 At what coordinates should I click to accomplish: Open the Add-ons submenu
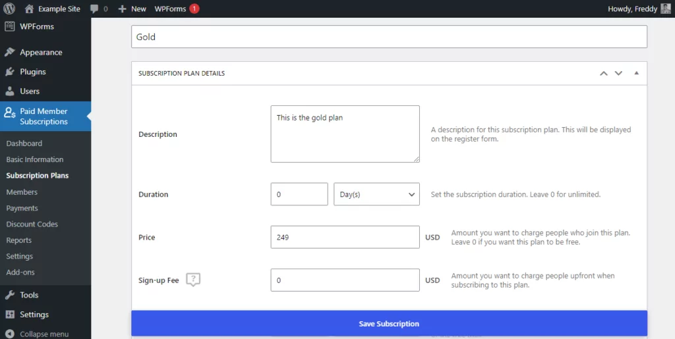coord(20,272)
